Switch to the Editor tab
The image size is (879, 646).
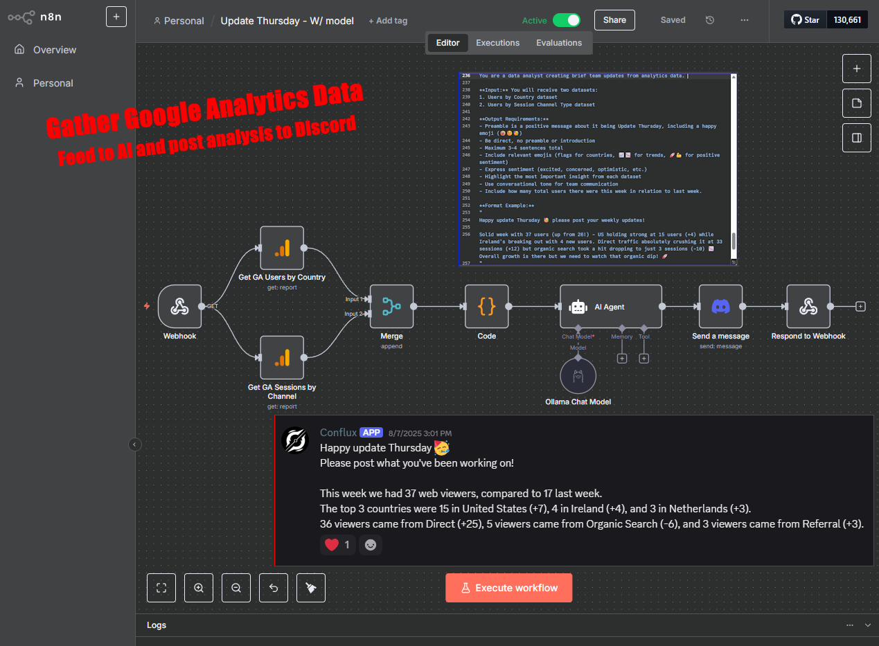click(x=447, y=43)
